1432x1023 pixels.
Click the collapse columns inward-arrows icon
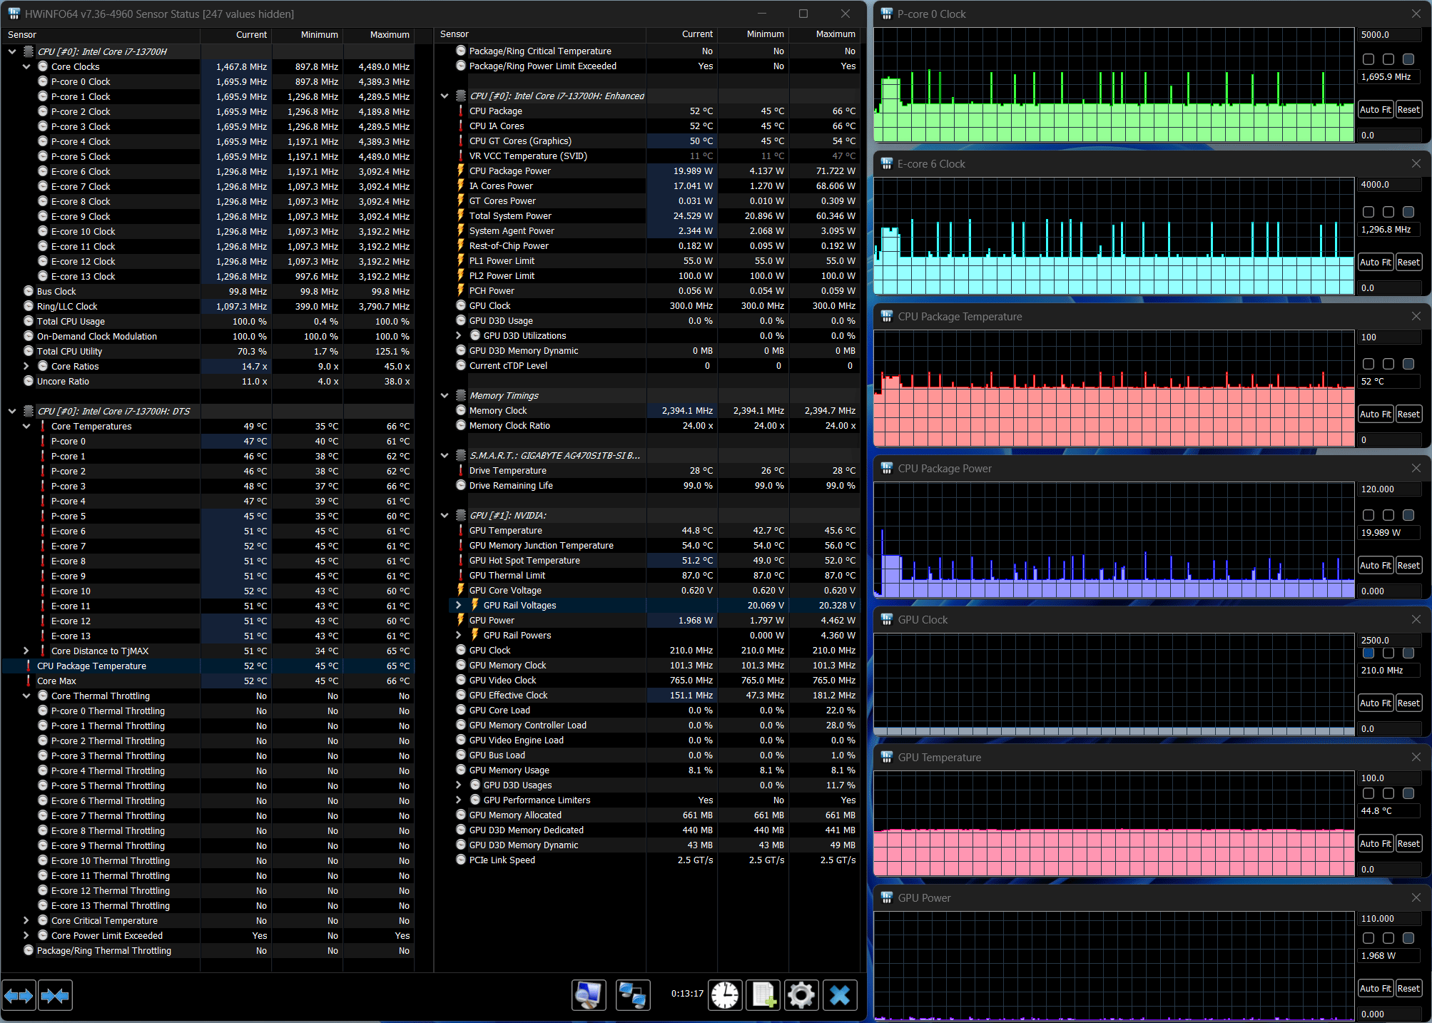55,995
